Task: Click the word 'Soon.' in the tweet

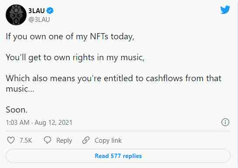Action: point(17,110)
